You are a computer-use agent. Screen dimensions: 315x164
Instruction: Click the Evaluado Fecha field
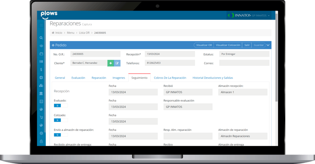click(133, 107)
